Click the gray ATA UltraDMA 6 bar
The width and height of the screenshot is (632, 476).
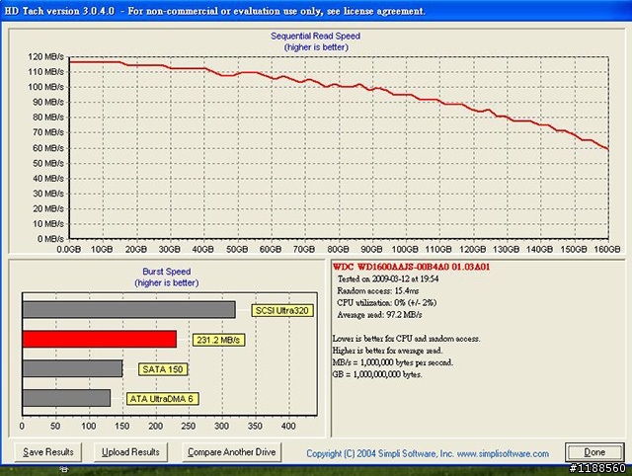click(66, 398)
